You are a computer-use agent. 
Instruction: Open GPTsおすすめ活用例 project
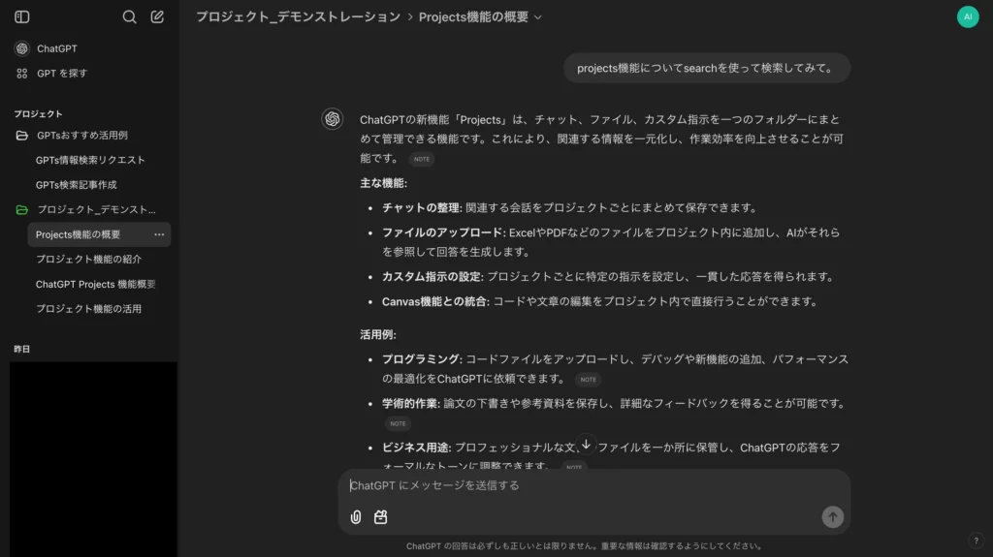tap(82, 136)
